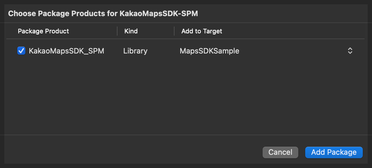This screenshot has height=168, width=372.
Task: Click the Kind column header
Action: [x=131, y=31]
